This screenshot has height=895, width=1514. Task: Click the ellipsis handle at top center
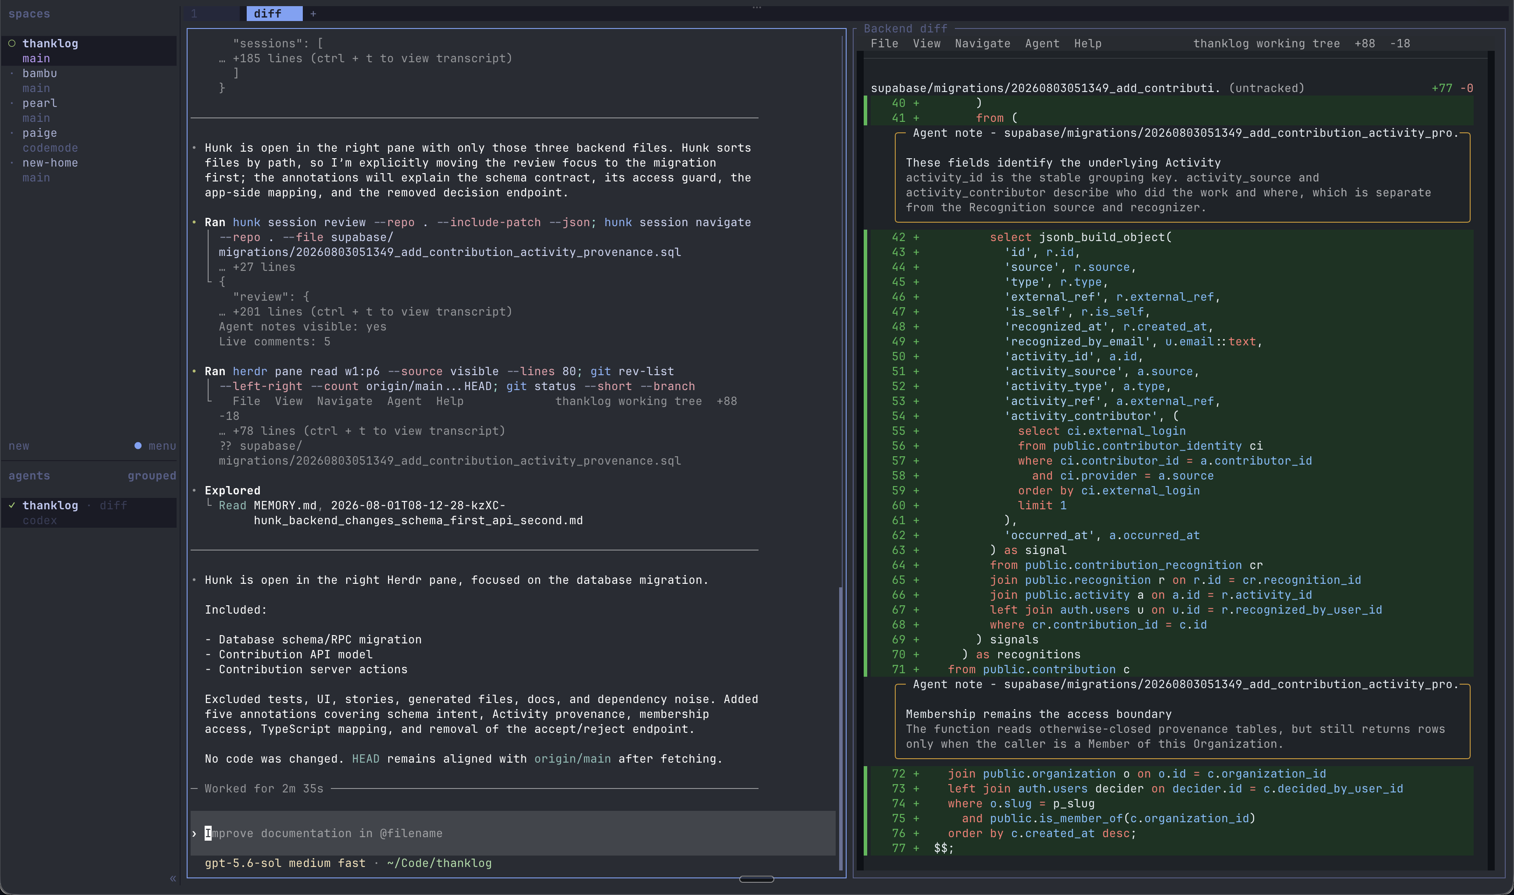coord(757,7)
